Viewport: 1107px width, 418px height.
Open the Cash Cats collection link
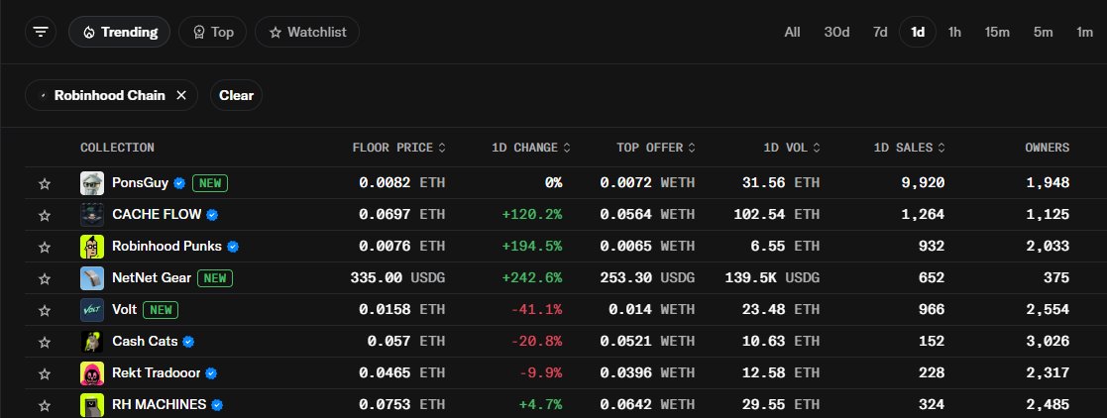tap(145, 341)
